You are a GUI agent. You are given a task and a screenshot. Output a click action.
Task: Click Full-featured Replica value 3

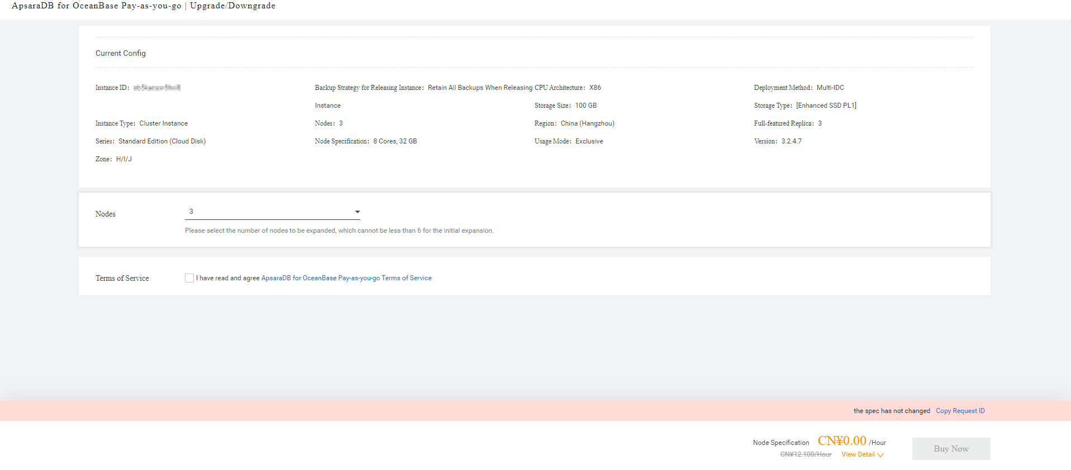click(820, 123)
